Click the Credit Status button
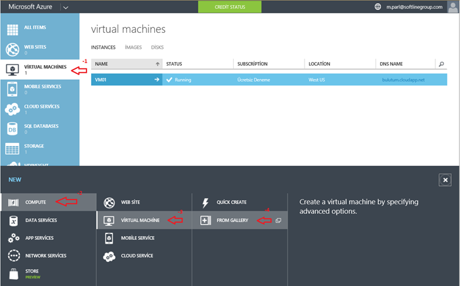Viewport: 460px width, 286px height. 229,7
